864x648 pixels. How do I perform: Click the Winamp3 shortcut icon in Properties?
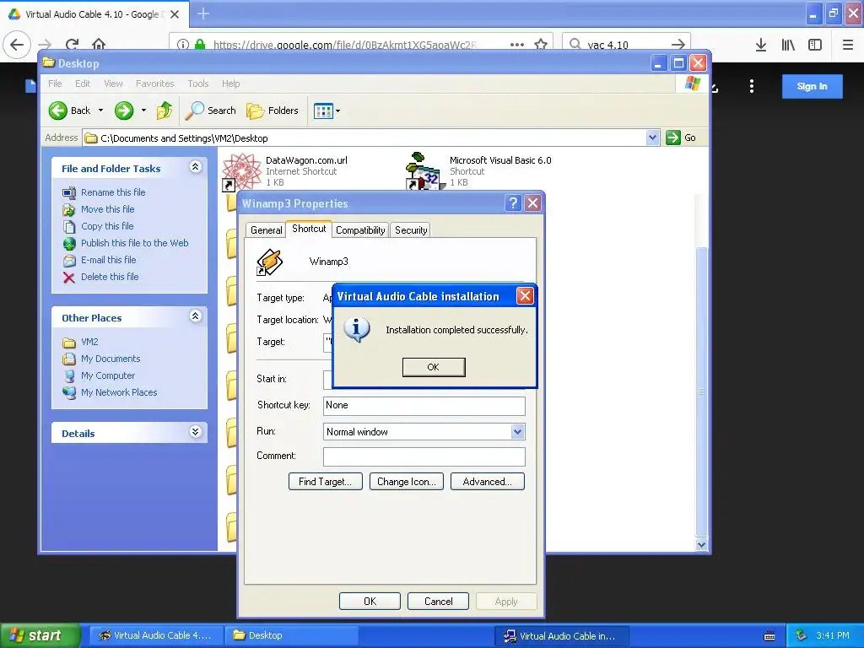(x=270, y=262)
